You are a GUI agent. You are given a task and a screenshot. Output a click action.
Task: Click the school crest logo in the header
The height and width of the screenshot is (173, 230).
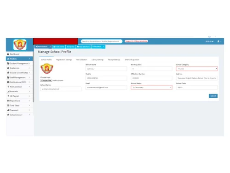tap(20, 45)
